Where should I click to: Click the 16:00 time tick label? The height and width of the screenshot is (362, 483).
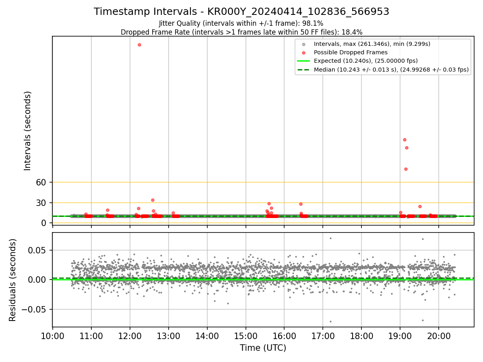point(284,336)
